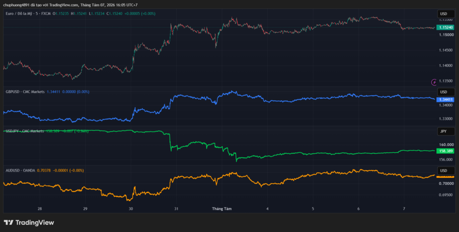The height and width of the screenshot is (232, 459).
Task: Click GBPUSD value 1.34411 in legend
Action: pyautogui.click(x=53, y=92)
